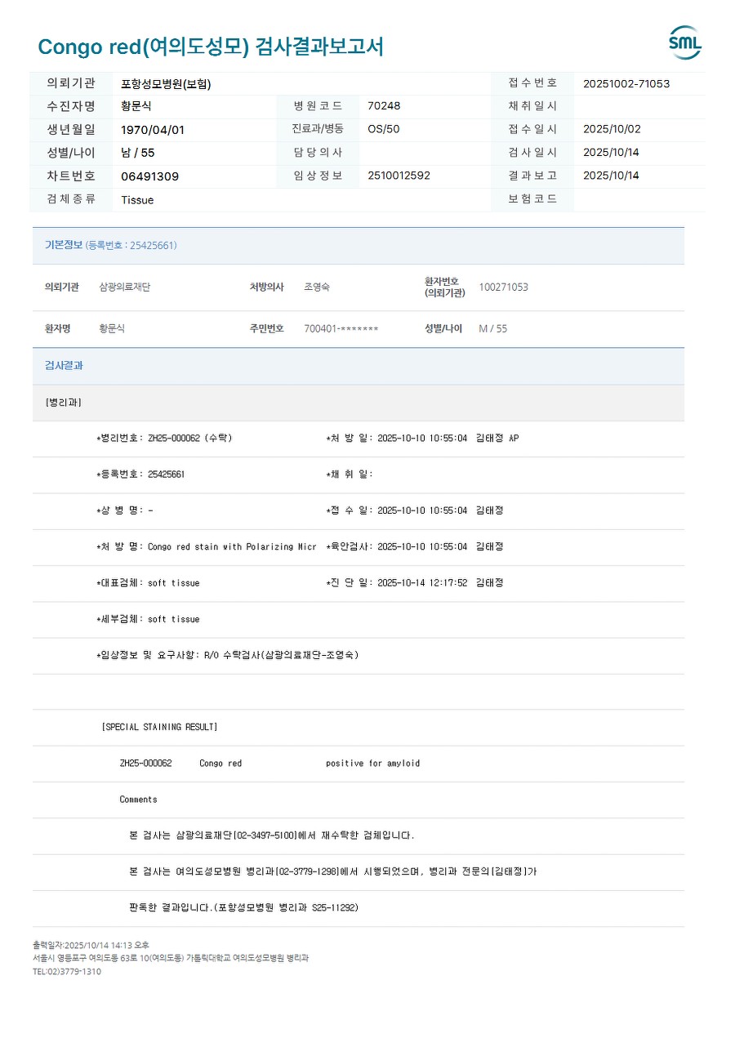Select the diagnosis date '2025-10-14 12:17:52'

422,583
